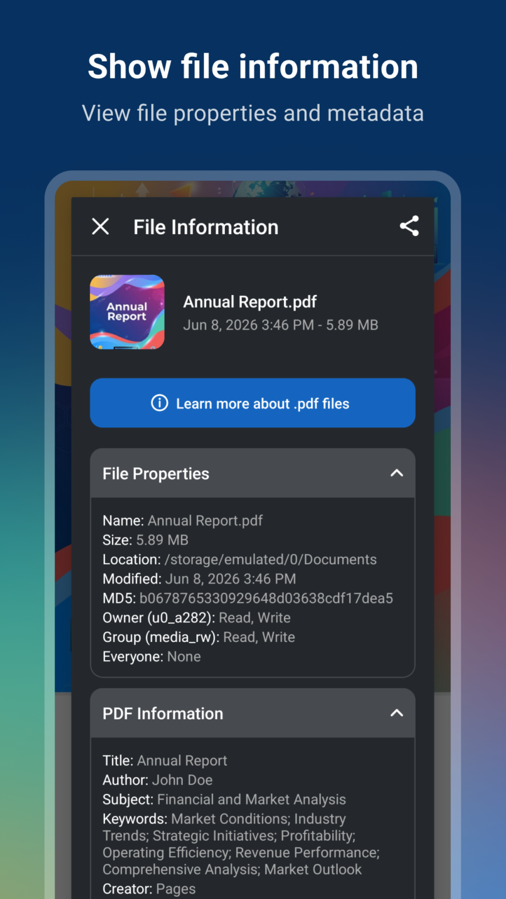Tap the share icon in the header
Image resolution: width=506 pixels, height=899 pixels.
pos(409,226)
